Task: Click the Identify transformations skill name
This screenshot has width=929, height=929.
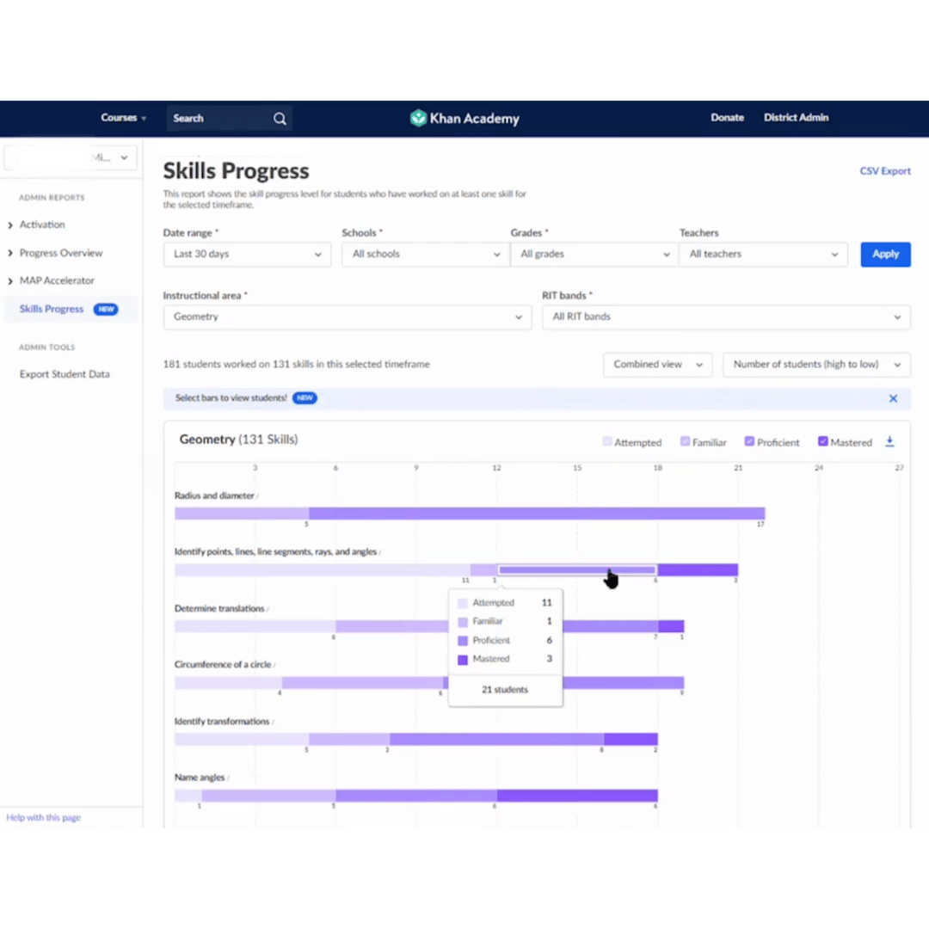Action: point(222,722)
